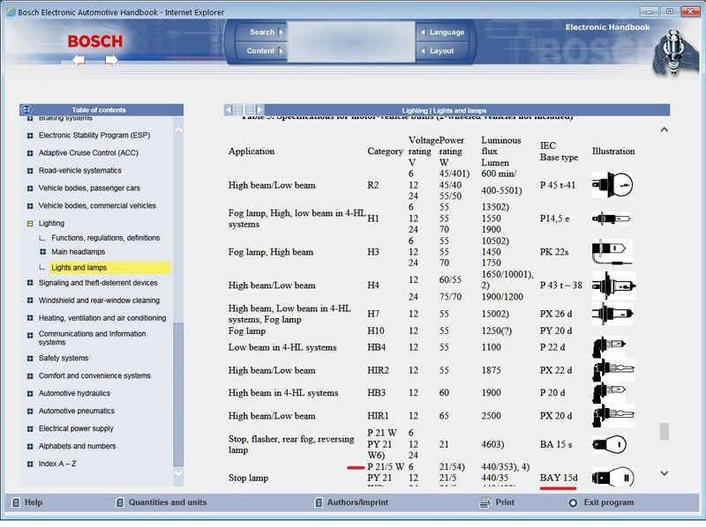Viewport: 706px width, 527px height.
Task: Click the HB4 bulb illustration
Action: (x=609, y=347)
